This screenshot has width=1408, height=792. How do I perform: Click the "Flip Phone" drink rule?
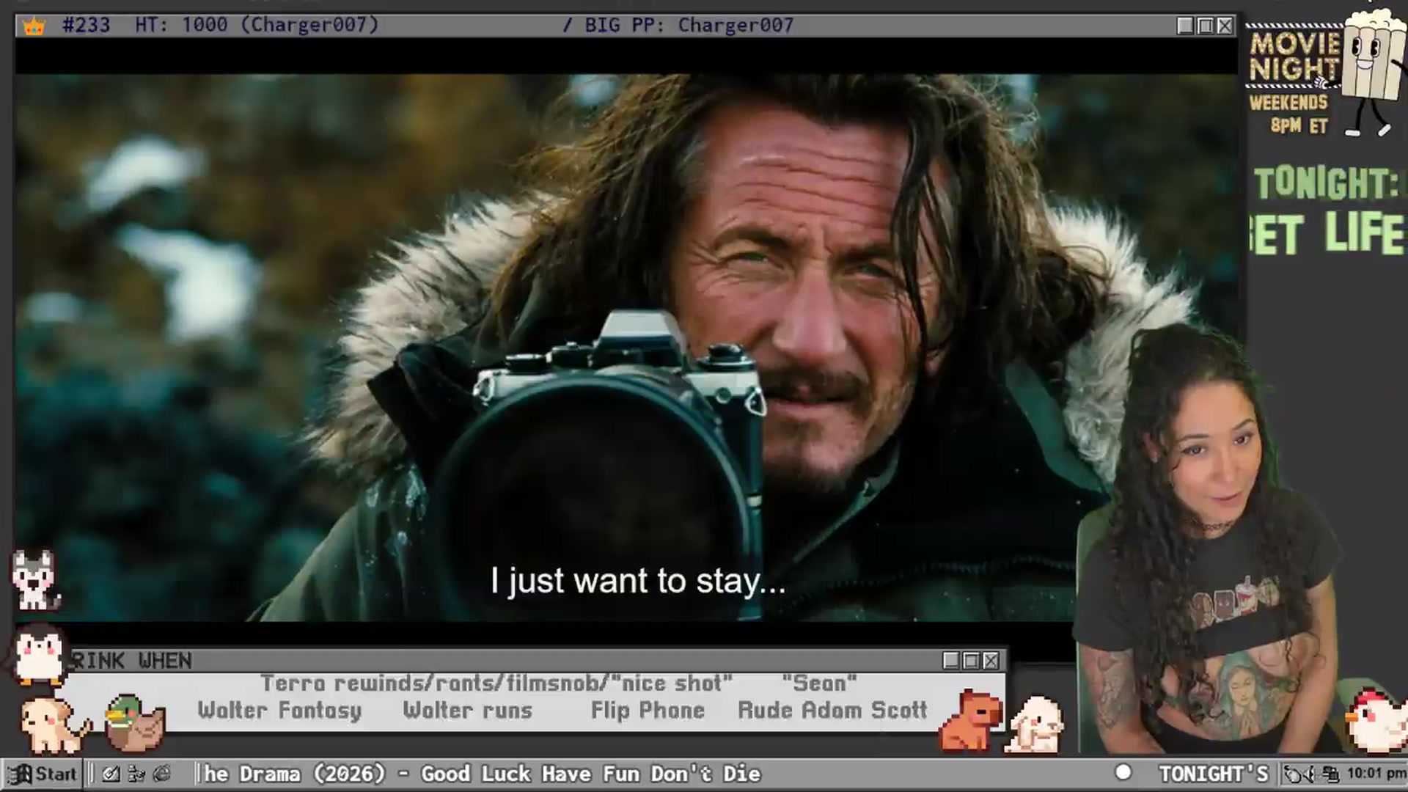point(648,711)
